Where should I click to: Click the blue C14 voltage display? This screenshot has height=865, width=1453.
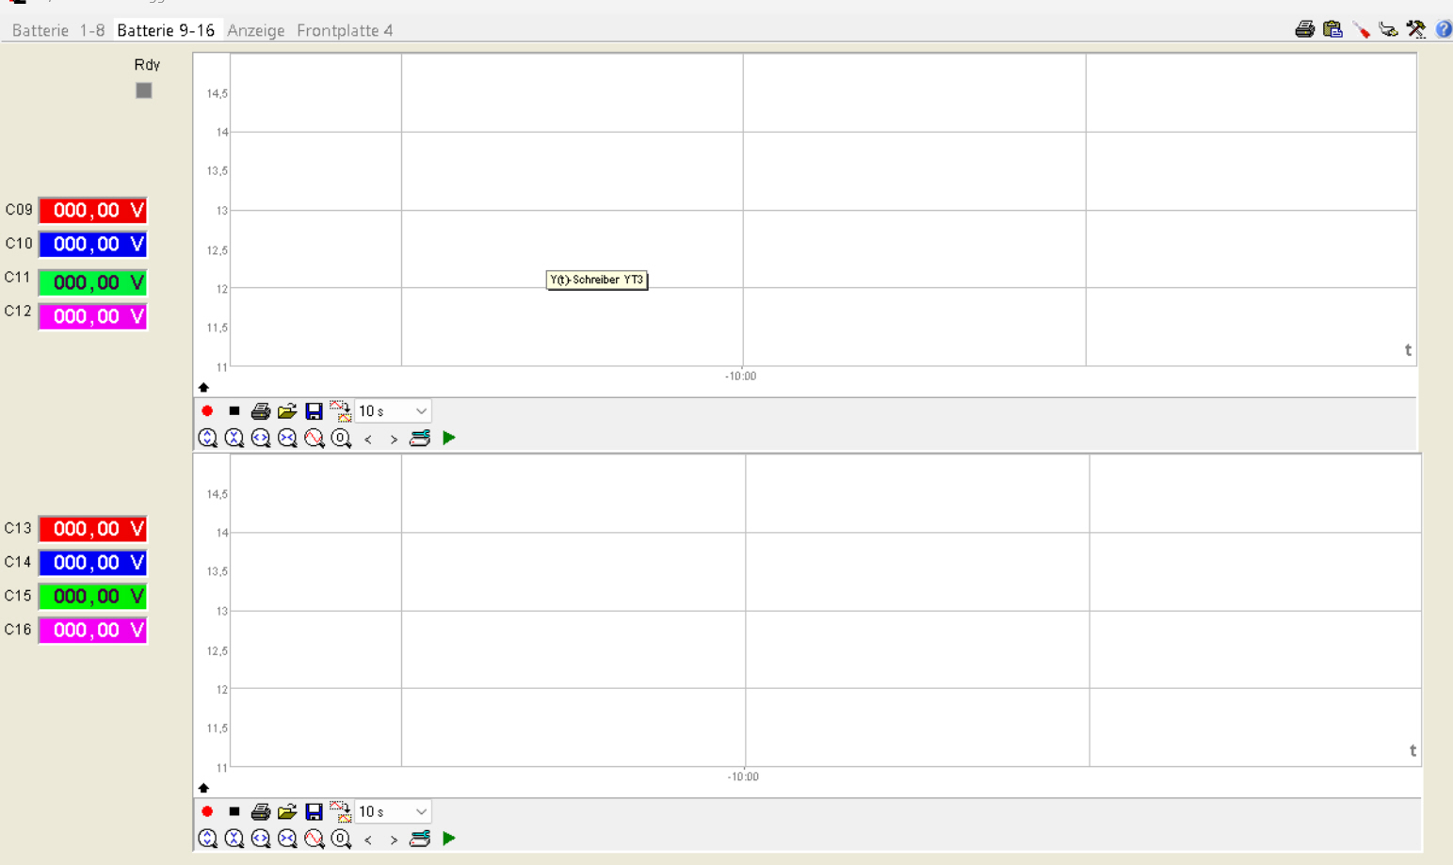(93, 562)
